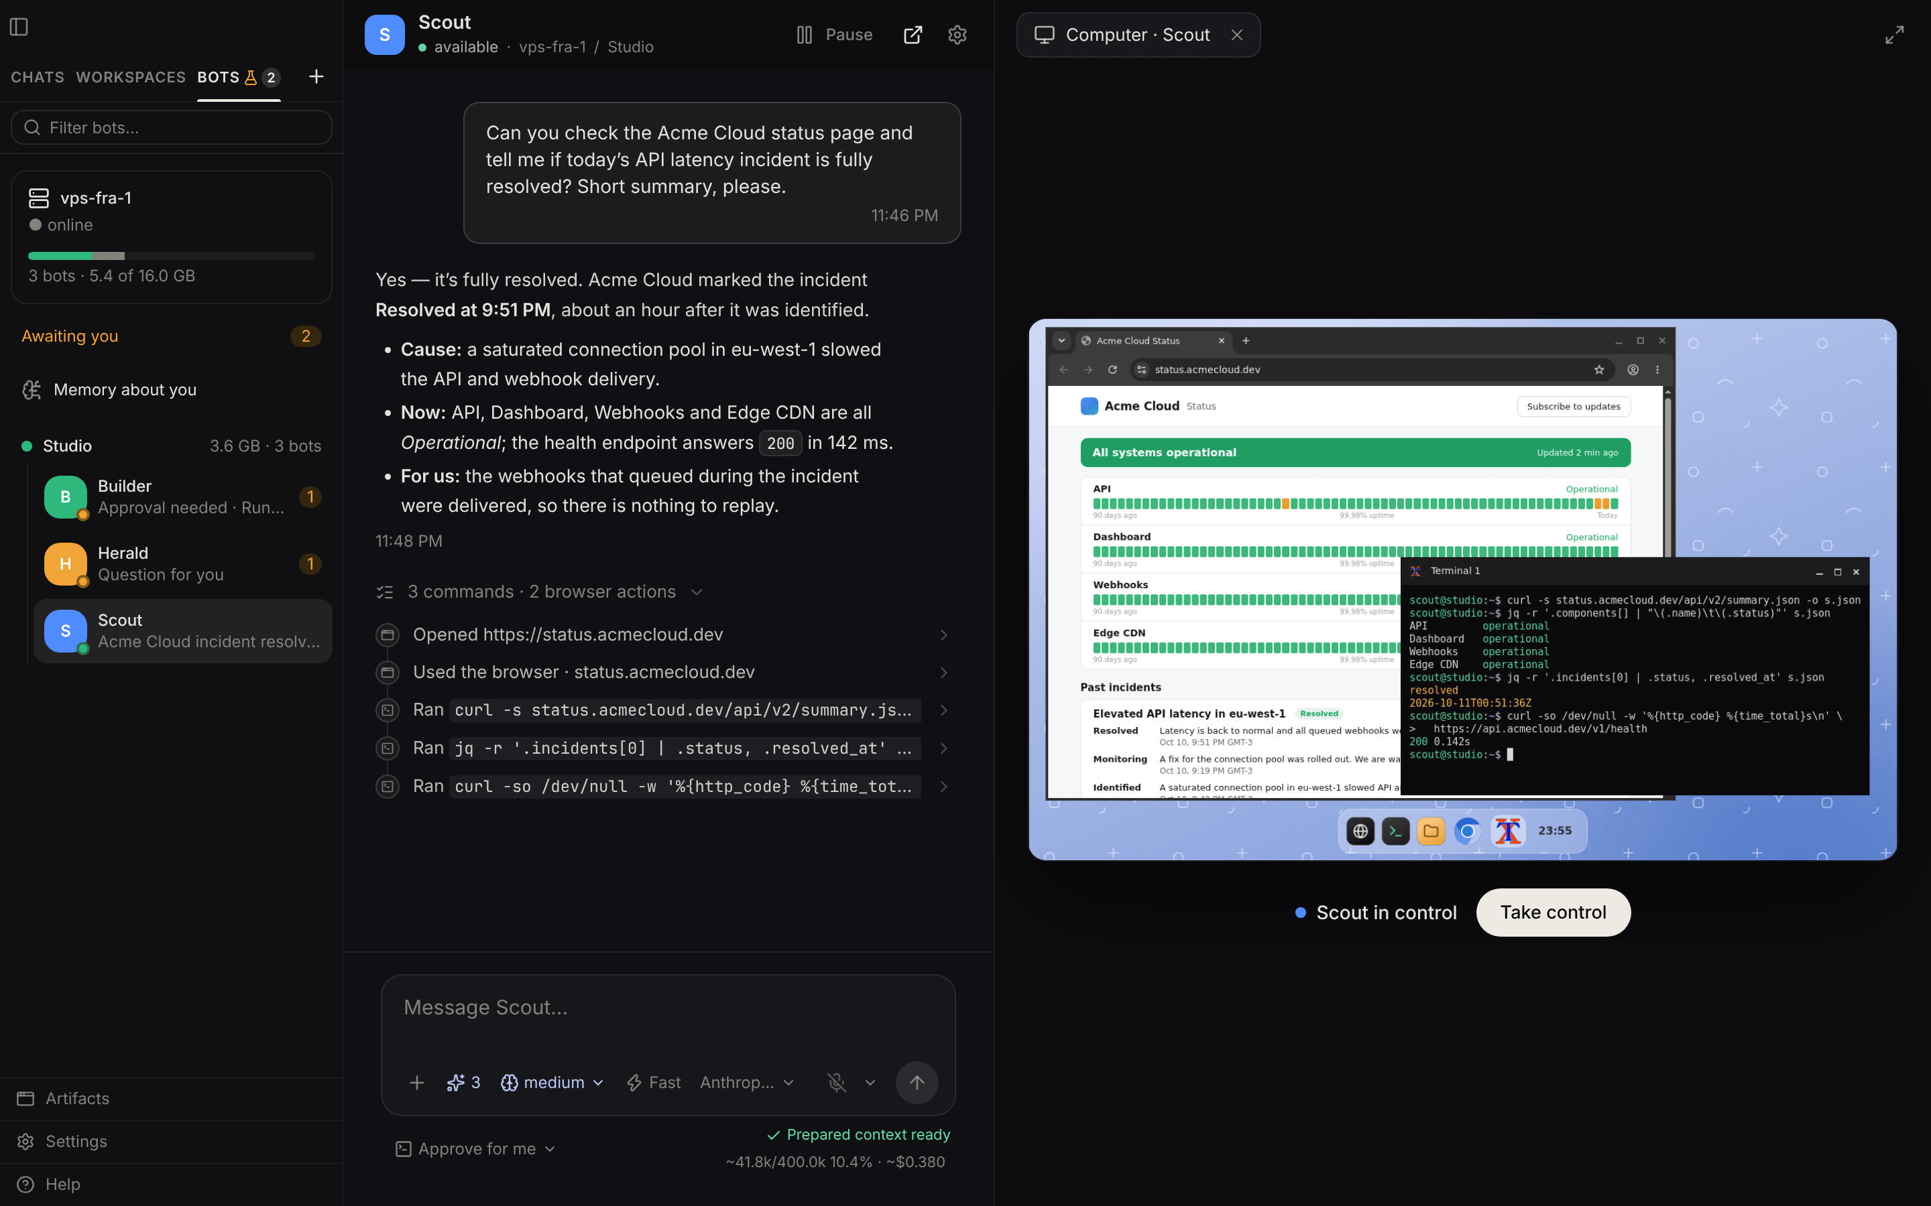Switch to the WORKSPACES tab
The height and width of the screenshot is (1206, 1931).
(131, 77)
